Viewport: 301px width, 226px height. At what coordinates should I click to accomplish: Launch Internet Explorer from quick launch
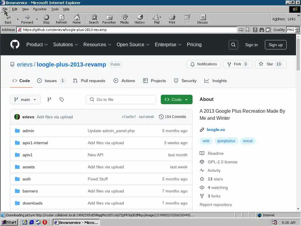(31, 222)
